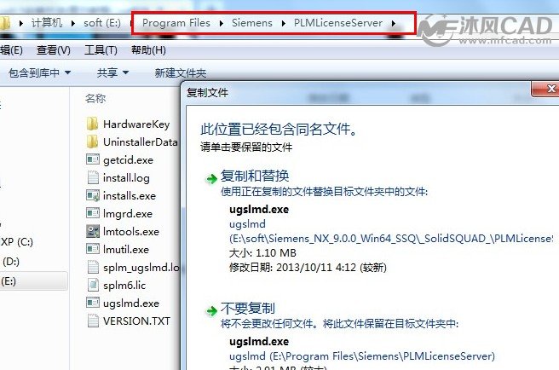Viewport: 559px width, 370px height.
Task: Select the getcid.exe file icon
Action: tap(93, 159)
